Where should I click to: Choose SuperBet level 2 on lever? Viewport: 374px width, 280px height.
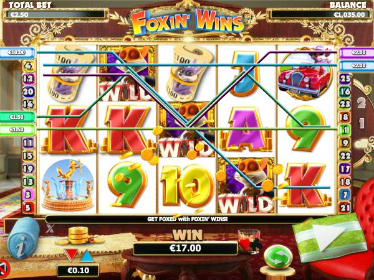pyautogui.click(x=362, y=103)
